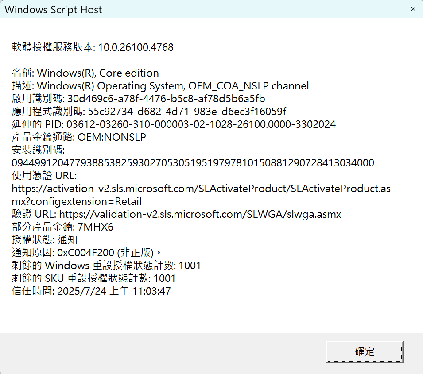This screenshot has height=374, width=423.
Task: Click the 安裝識別碼 label
Action: 38,150
